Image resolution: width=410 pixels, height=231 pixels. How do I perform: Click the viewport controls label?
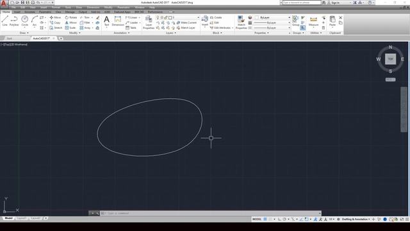(x=14, y=44)
